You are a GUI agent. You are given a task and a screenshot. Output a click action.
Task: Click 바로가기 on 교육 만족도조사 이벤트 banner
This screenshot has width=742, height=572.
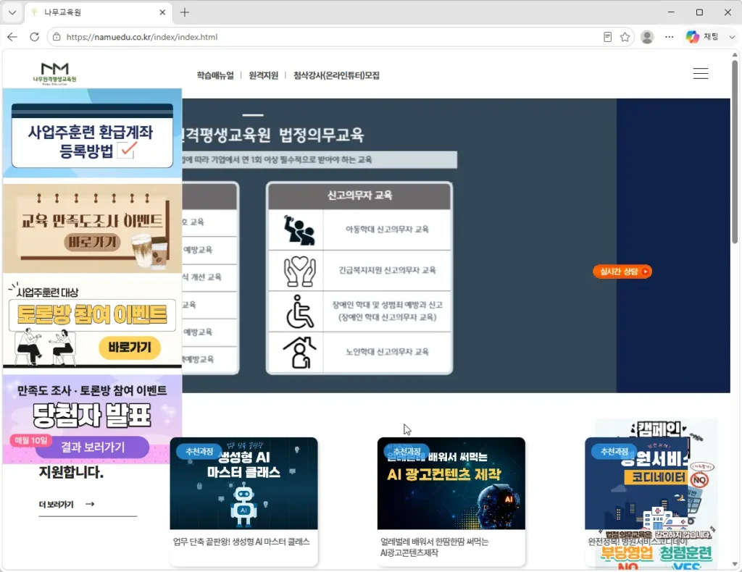click(x=92, y=243)
